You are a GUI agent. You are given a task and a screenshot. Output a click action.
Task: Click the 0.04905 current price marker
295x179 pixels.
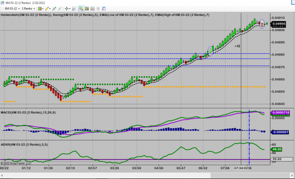point(278,24)
